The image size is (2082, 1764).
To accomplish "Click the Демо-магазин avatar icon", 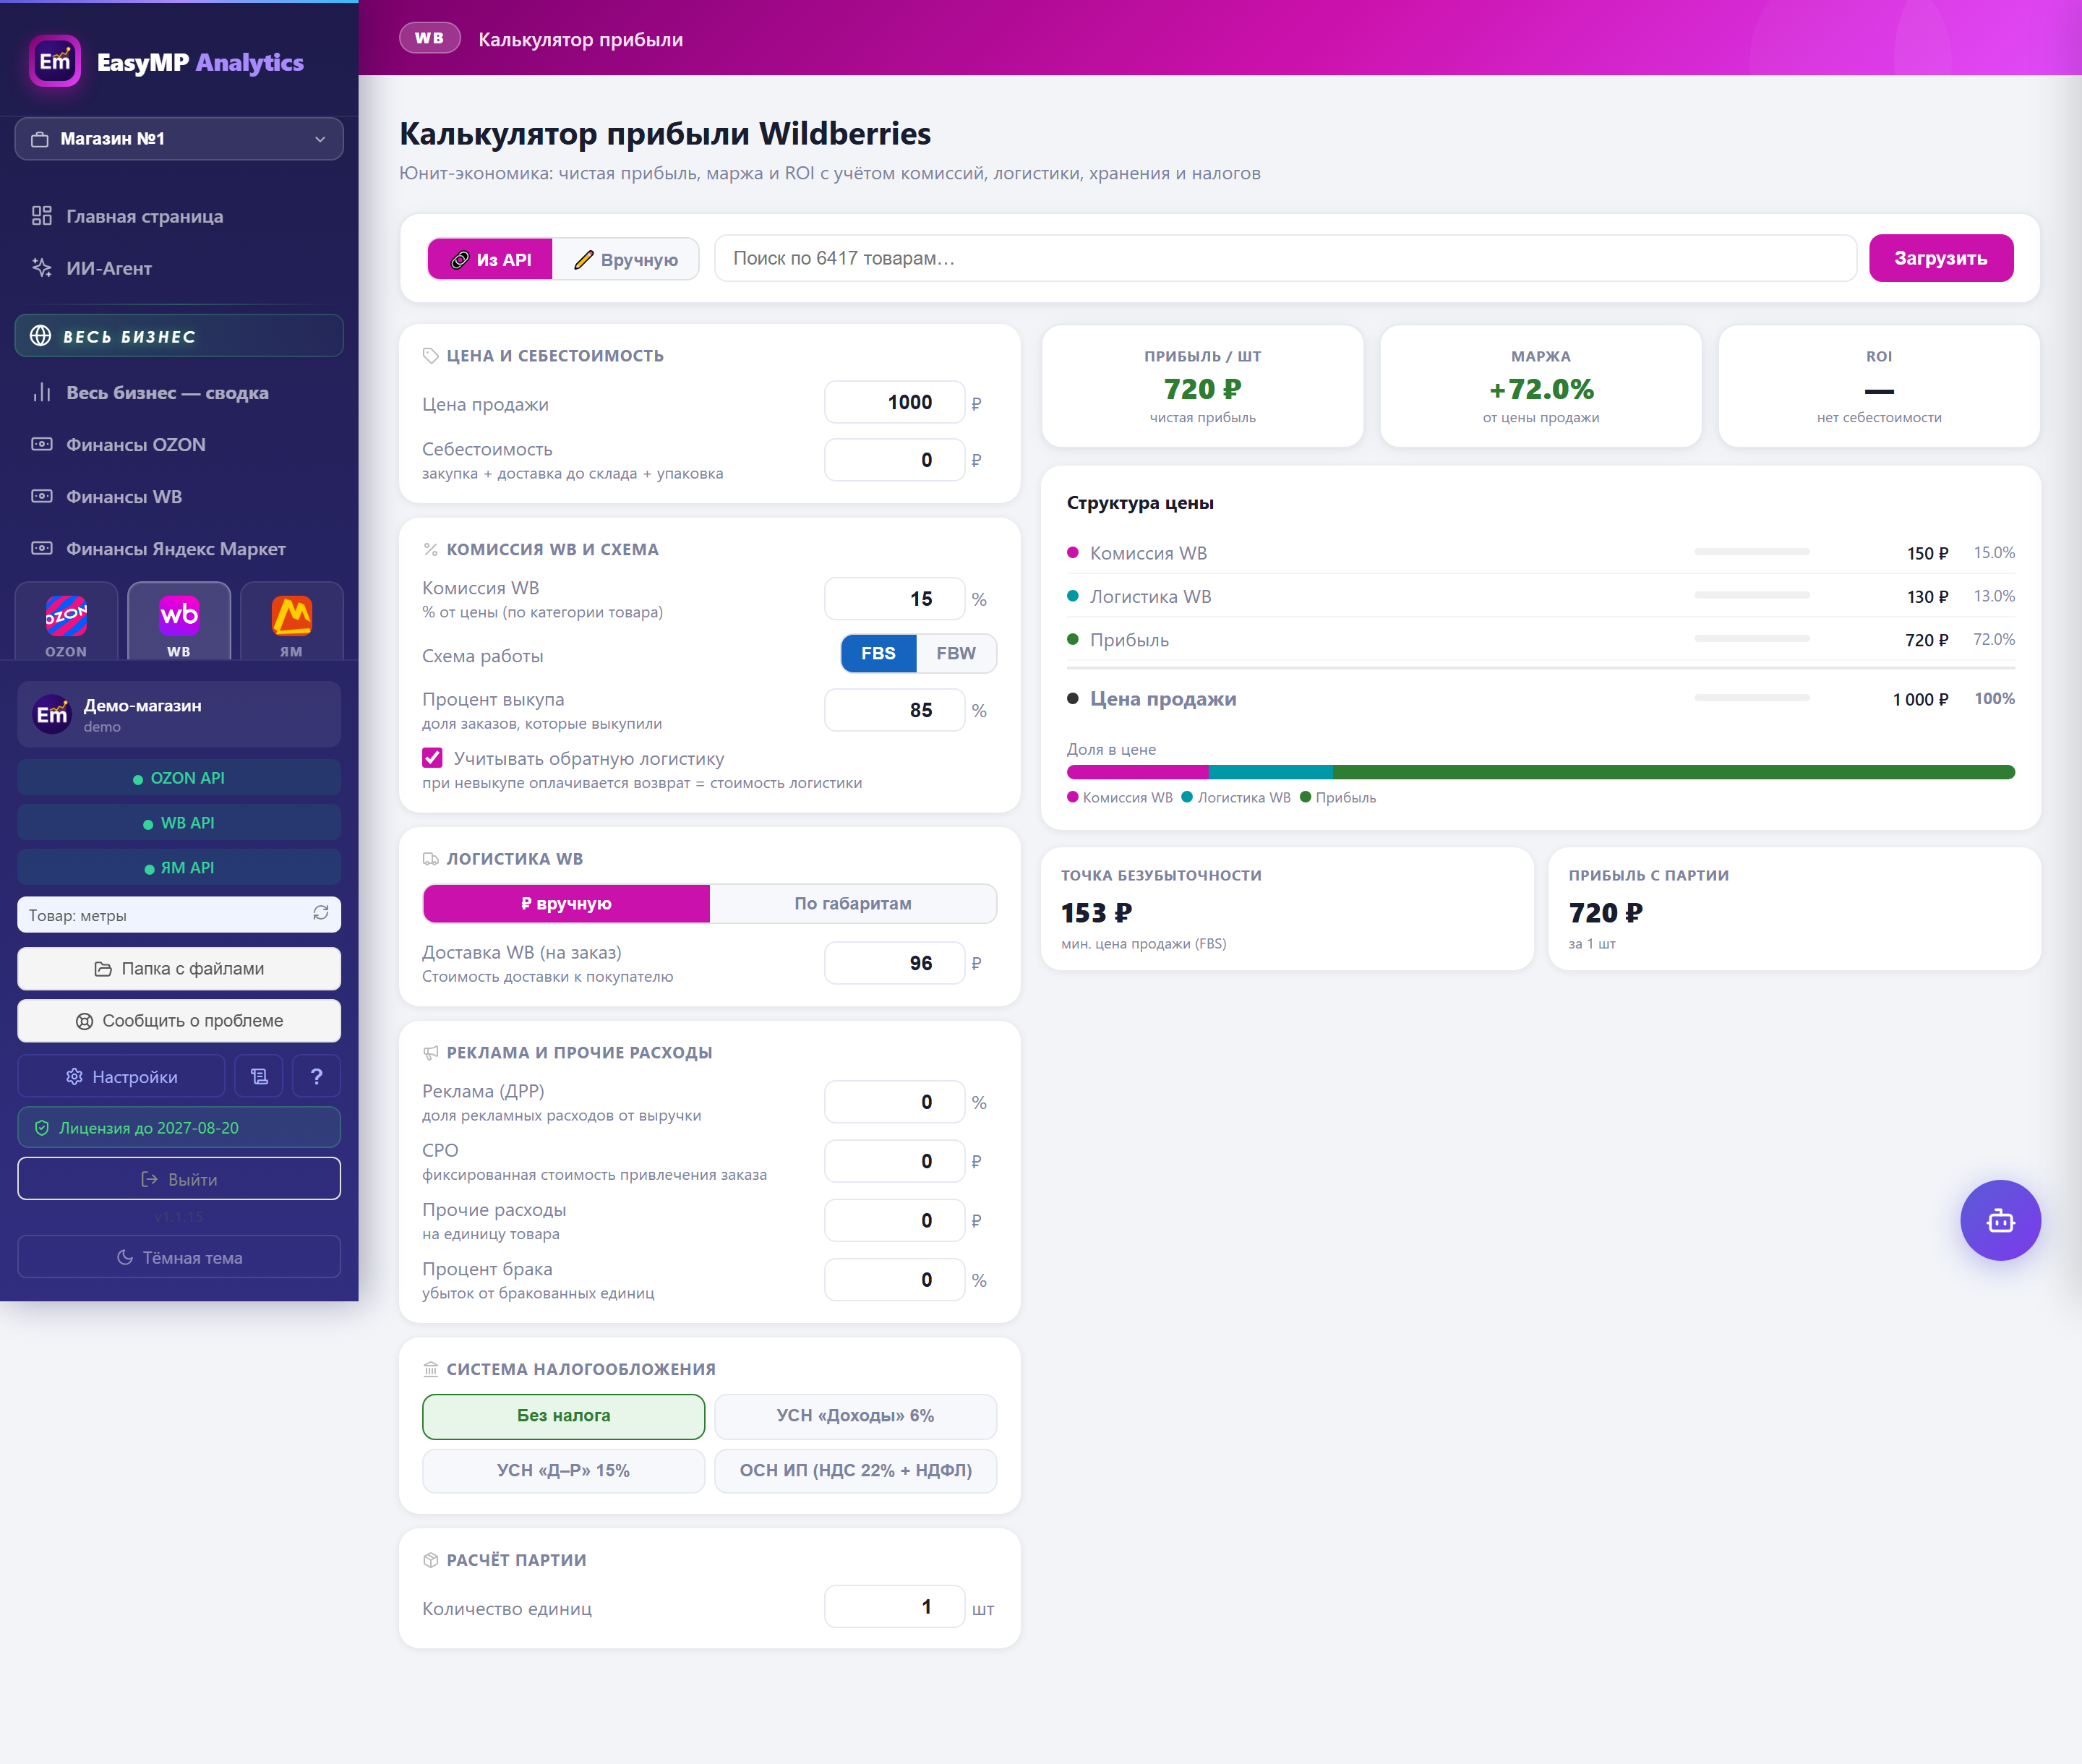I will 52,714.
